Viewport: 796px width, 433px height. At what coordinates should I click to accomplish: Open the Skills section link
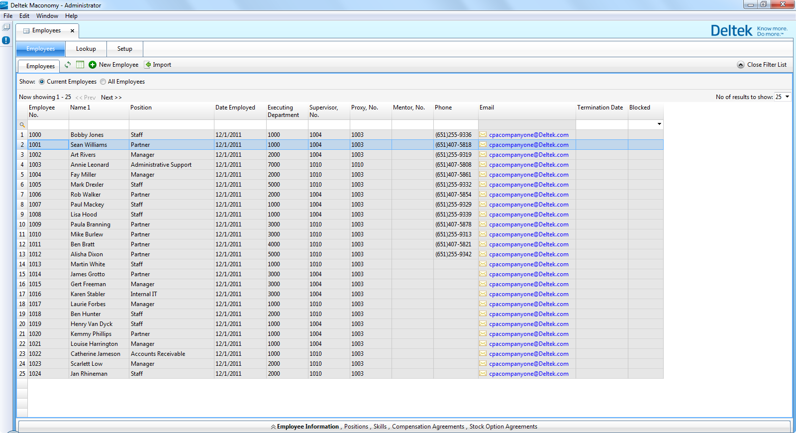pos(380,427)
